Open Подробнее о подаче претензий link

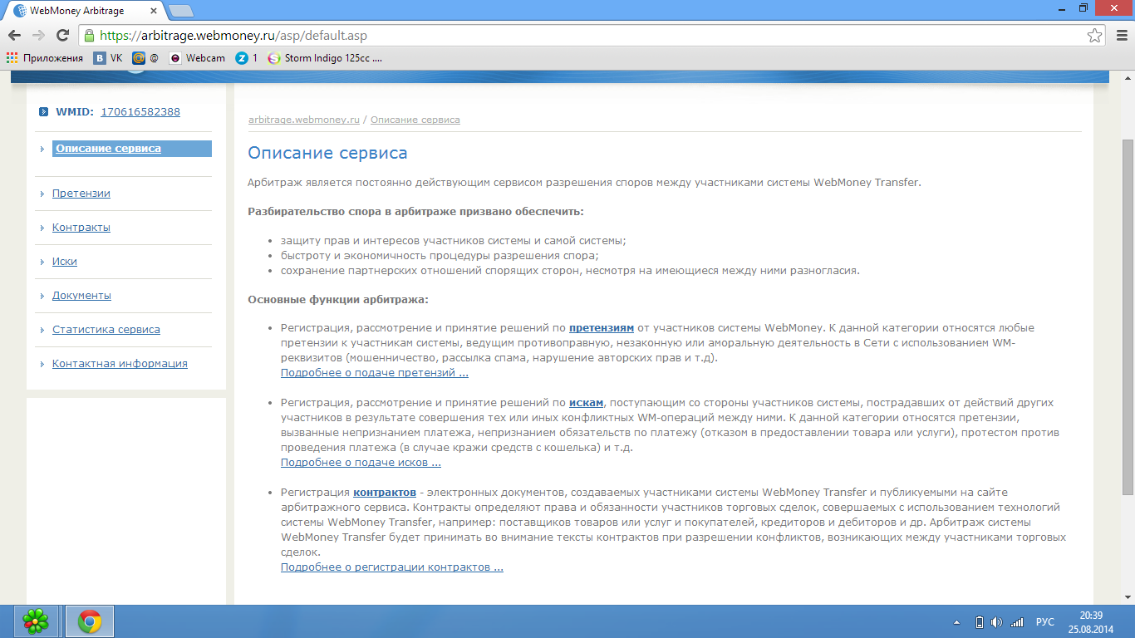pyautogui.click(x=375, y=373)
